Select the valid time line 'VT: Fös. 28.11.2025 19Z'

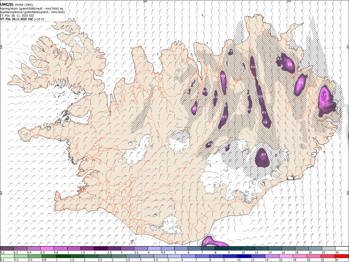[17, 19]
